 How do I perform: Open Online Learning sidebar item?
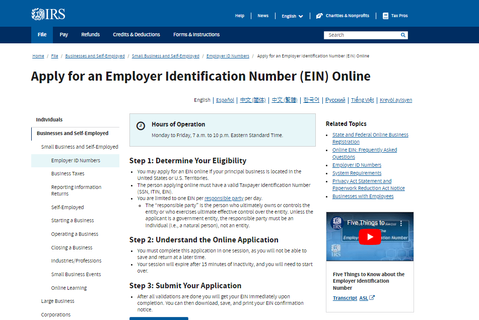[x=69, y=288]
